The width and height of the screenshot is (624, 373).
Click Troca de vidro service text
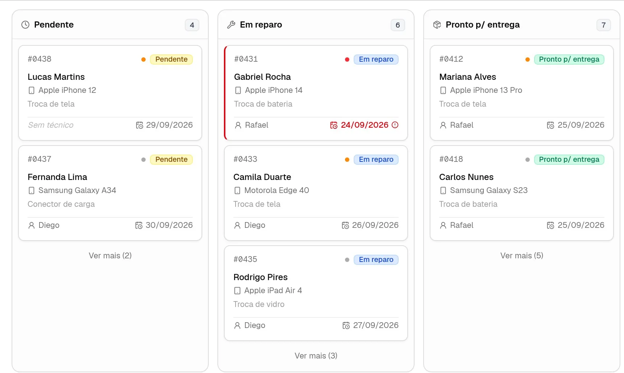(x=259, y=304)
